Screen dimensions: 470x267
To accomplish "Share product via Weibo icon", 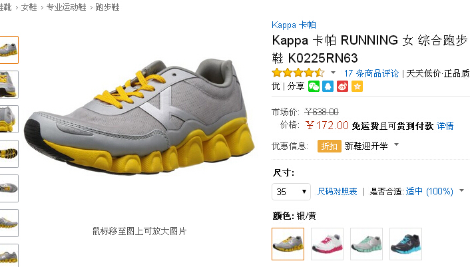I will click(x=342, y=87).
